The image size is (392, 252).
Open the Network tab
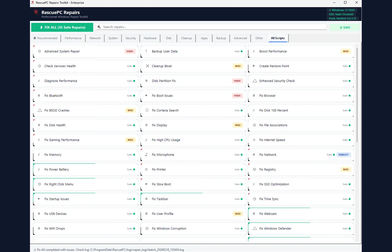pyautogui.click(x=95, y=38)
